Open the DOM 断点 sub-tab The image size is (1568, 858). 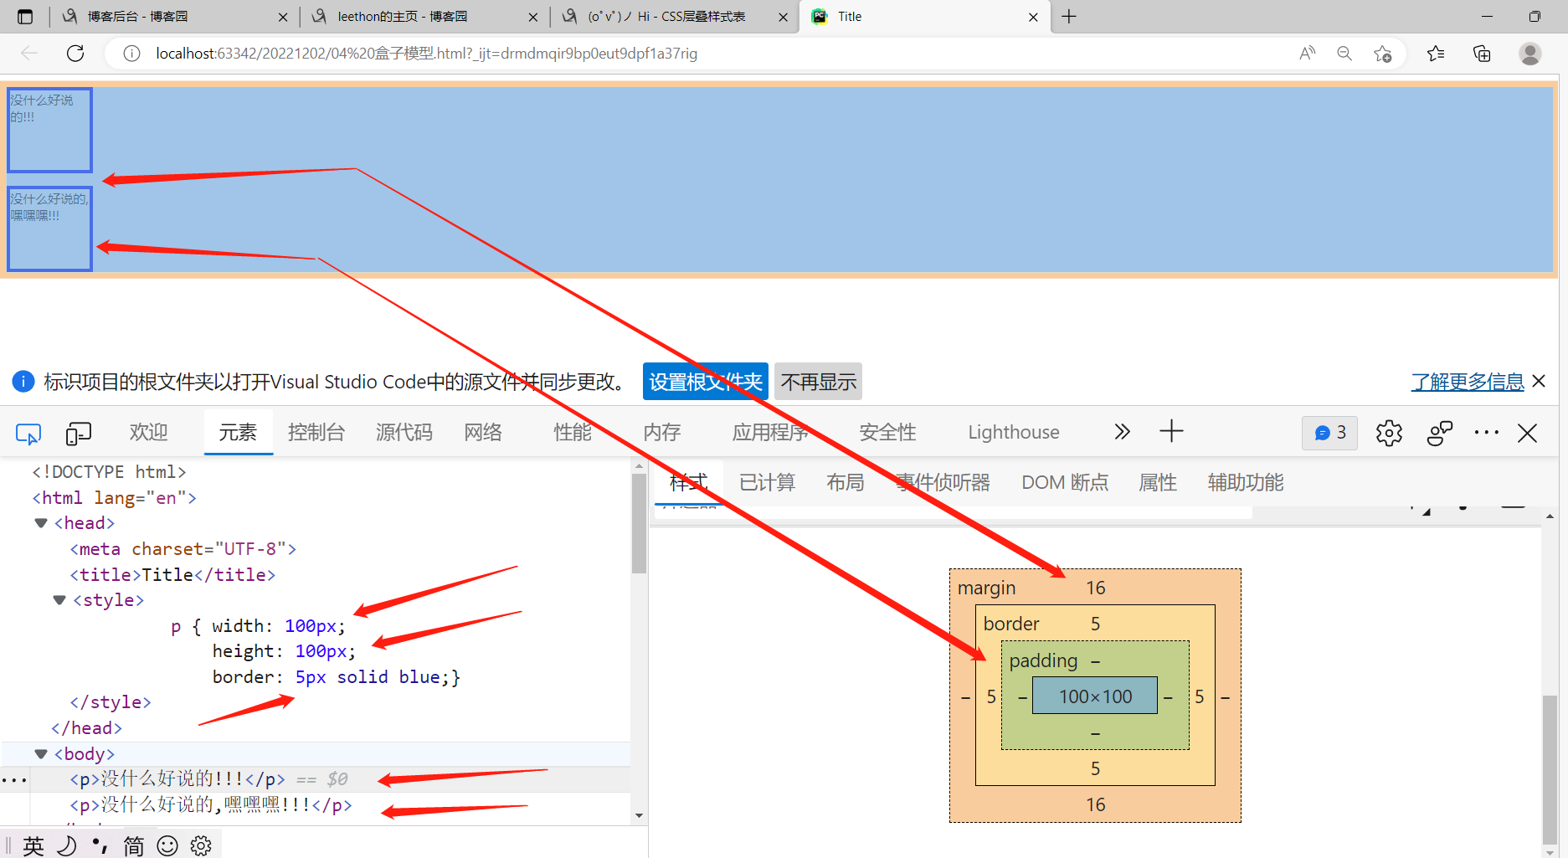1065,483
